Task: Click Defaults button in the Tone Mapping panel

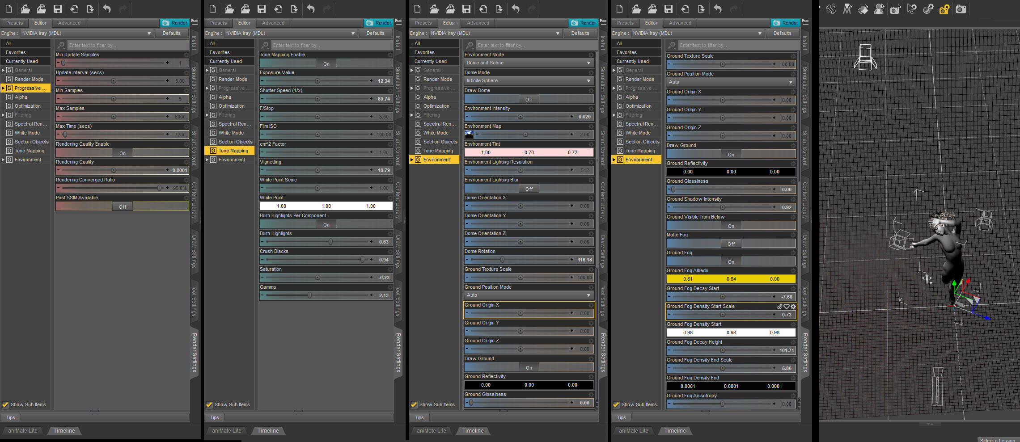Action: (x=375, y=33)
